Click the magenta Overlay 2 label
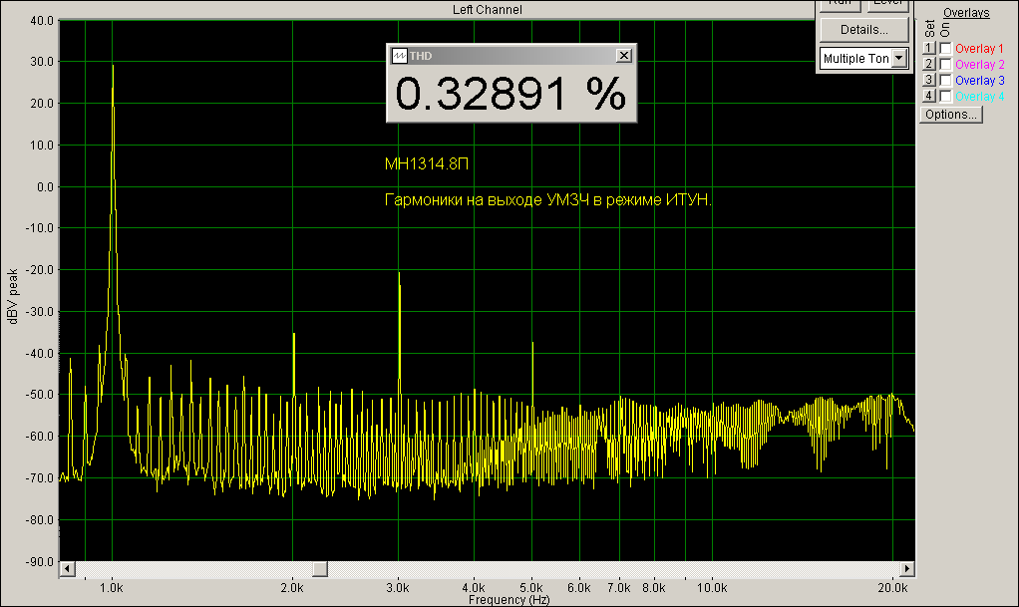Screen dimensions: 1019x607 [x=979, y=65]
